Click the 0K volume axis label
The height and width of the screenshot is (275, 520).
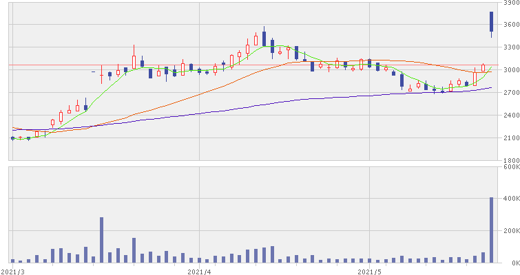[x=513, y=263]
